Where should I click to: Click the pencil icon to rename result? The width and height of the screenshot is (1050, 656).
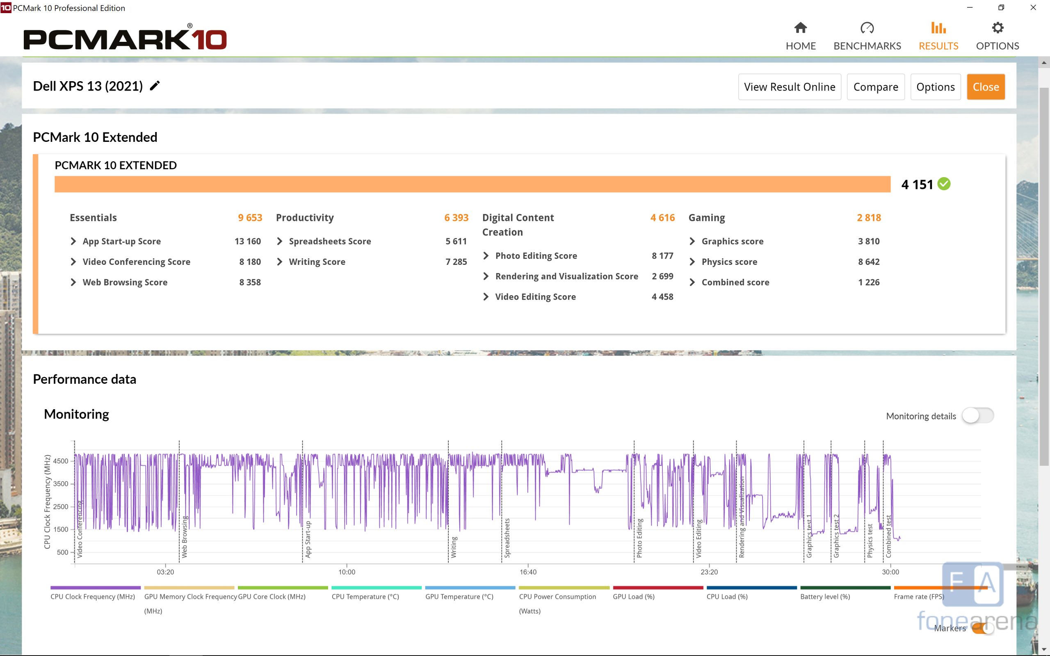click(x=155, y=86)
